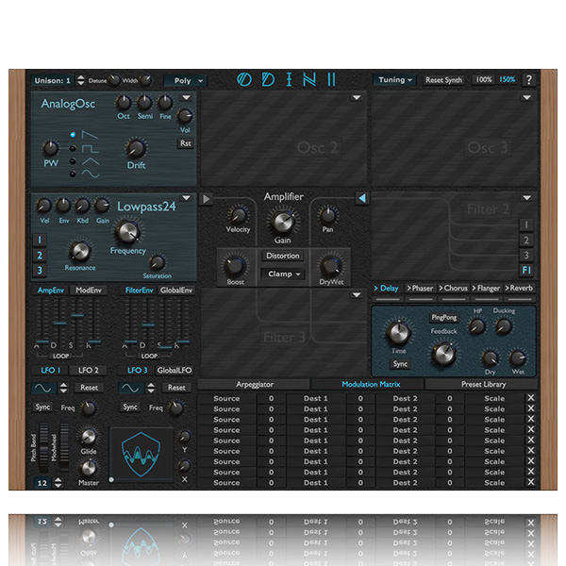Open the Filter 3 type dropdown arrow
566x566 pixels.
coord(357,295)
